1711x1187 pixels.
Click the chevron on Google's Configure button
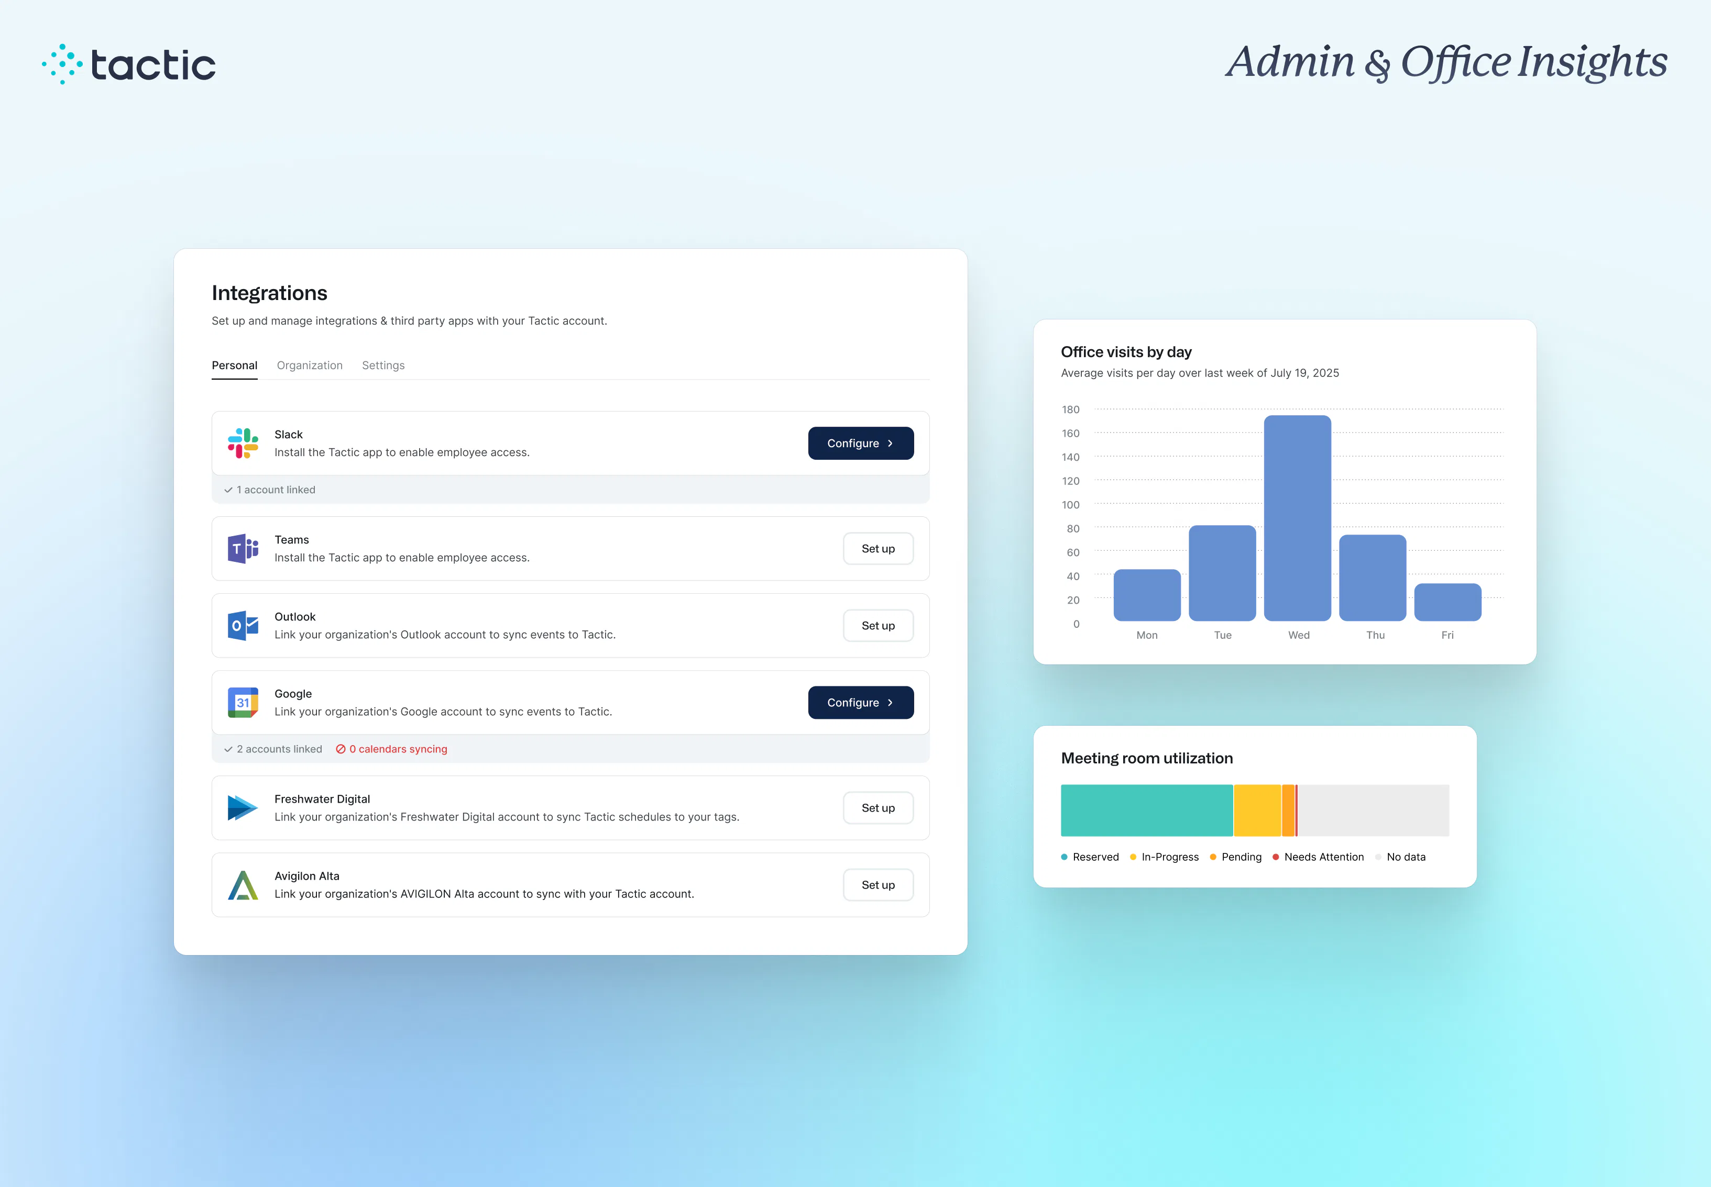(x=890, y=703)
